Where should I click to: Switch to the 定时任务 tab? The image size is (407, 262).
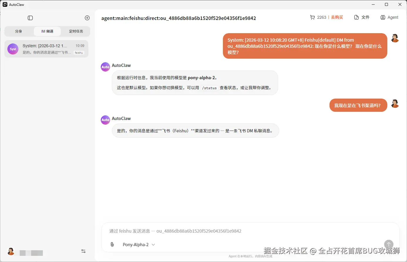(76, 31)
